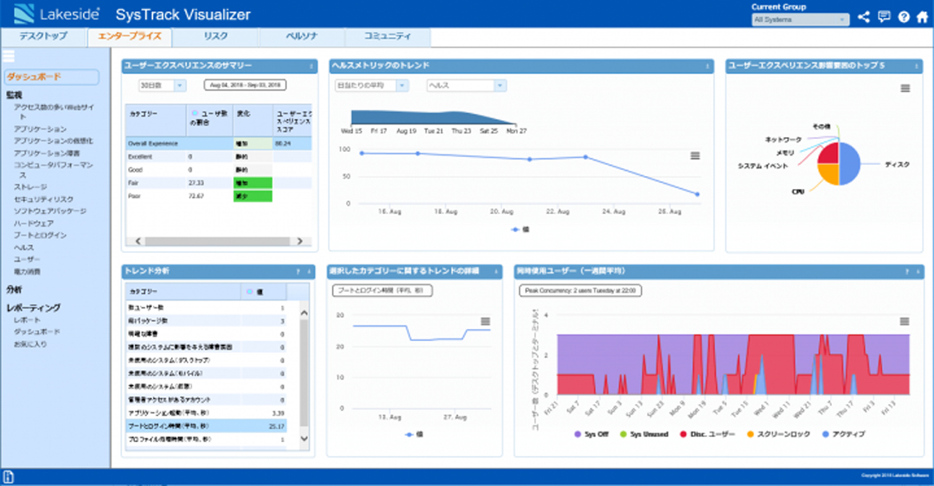Image resolution: width=934 pixels, height=486 pixels.
Task: Open the ヘルス metric dropdown
Action: pos(465,85)
